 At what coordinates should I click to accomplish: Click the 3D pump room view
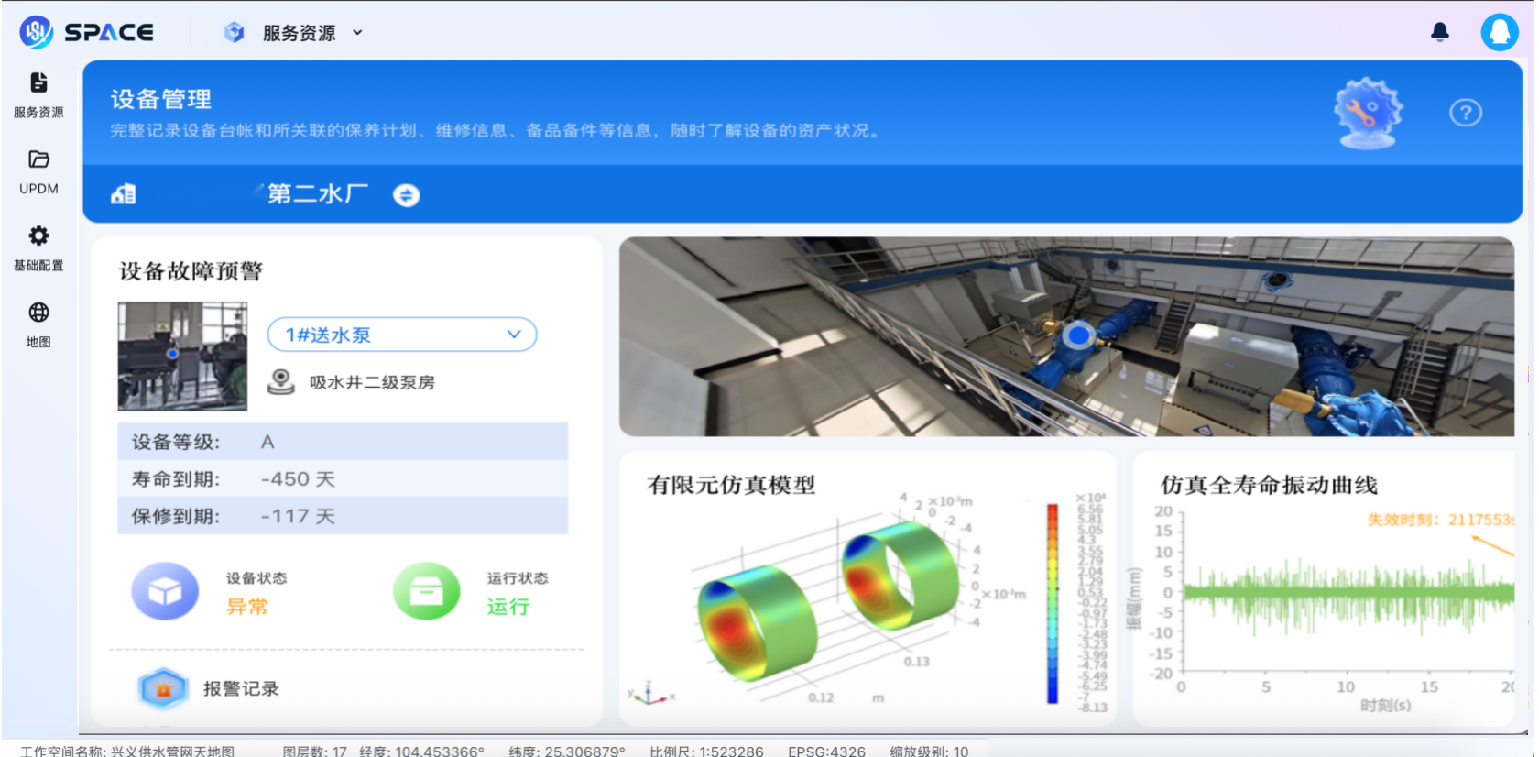point(1066,336)
